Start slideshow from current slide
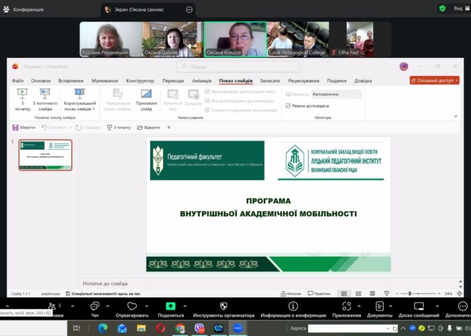This screenshot has width=471, height=336. [45, 98]
